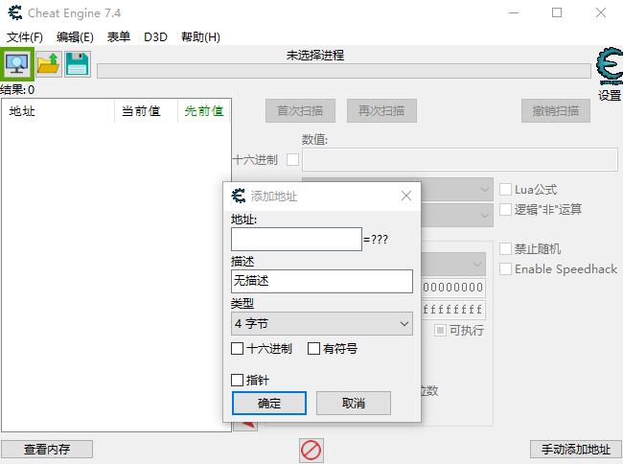Click the 描述 field containing 无描述
Screen dimensions: 623x464
pos(322,281)
